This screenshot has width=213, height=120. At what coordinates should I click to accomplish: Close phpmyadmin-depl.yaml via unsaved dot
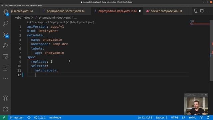coord(140,11)
